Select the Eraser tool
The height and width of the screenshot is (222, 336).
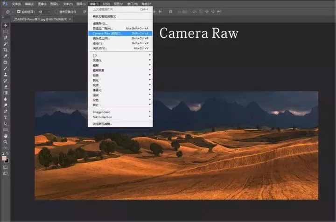pos(5,87)
